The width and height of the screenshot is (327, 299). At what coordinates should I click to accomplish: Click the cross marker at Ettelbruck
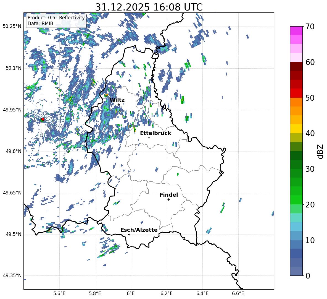(x=149, y=138)
